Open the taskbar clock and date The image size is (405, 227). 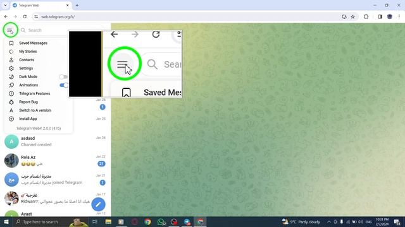pos(382,221)
